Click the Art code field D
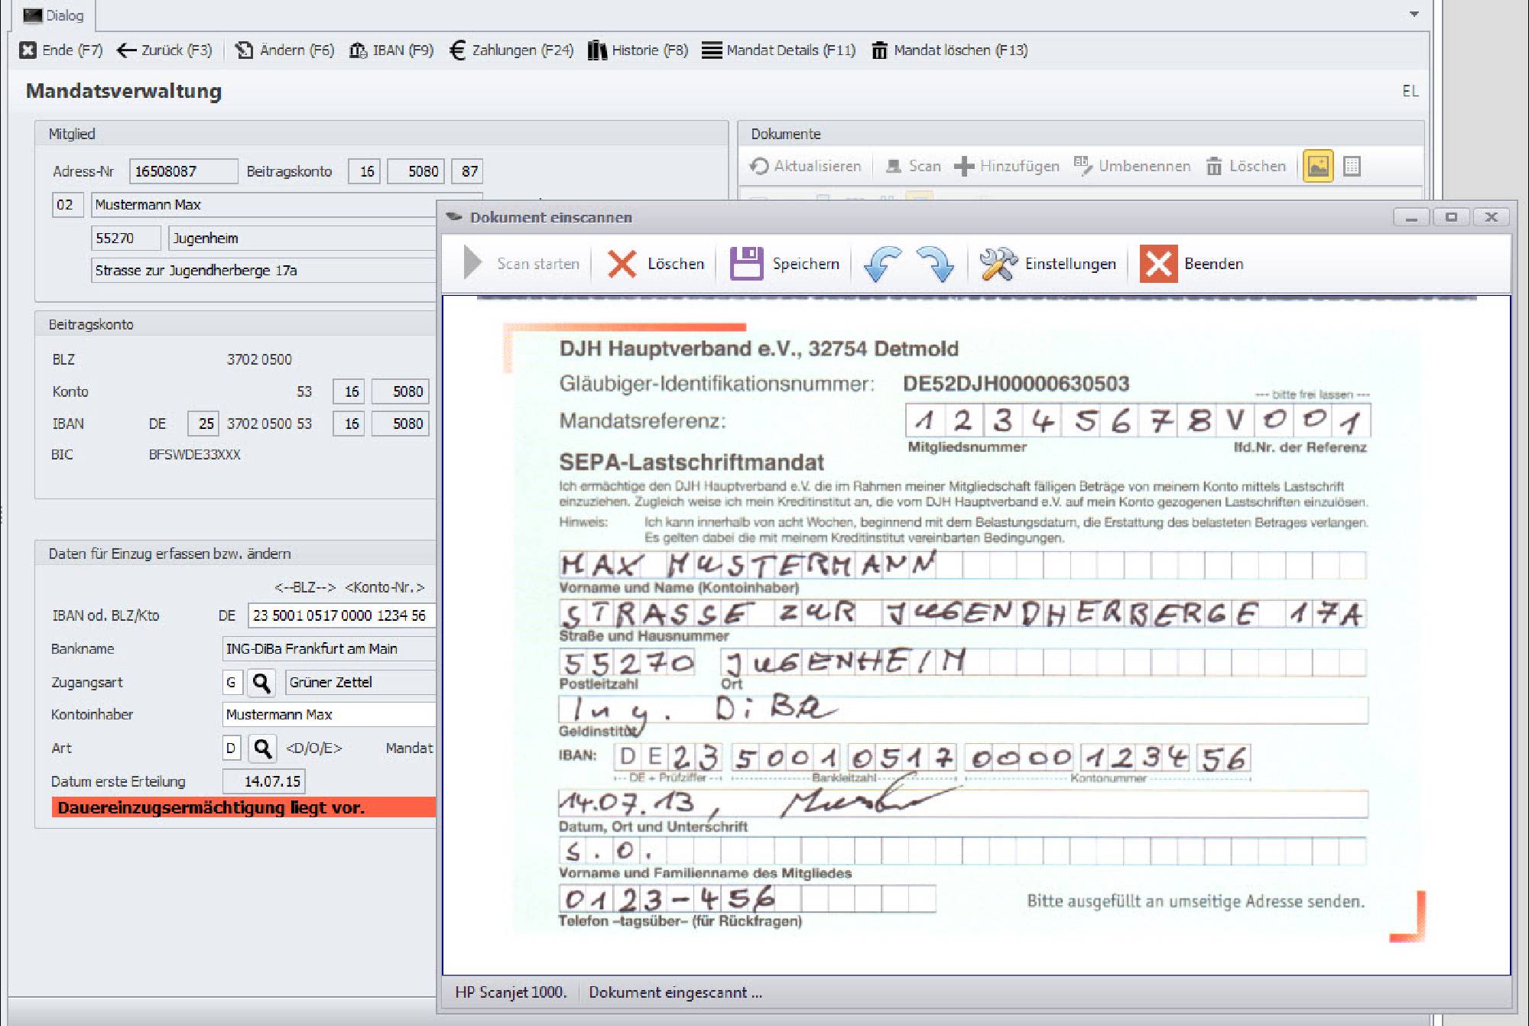Screen dimensions: 1529x1026 pyautogui.click(x=232, y=748)
